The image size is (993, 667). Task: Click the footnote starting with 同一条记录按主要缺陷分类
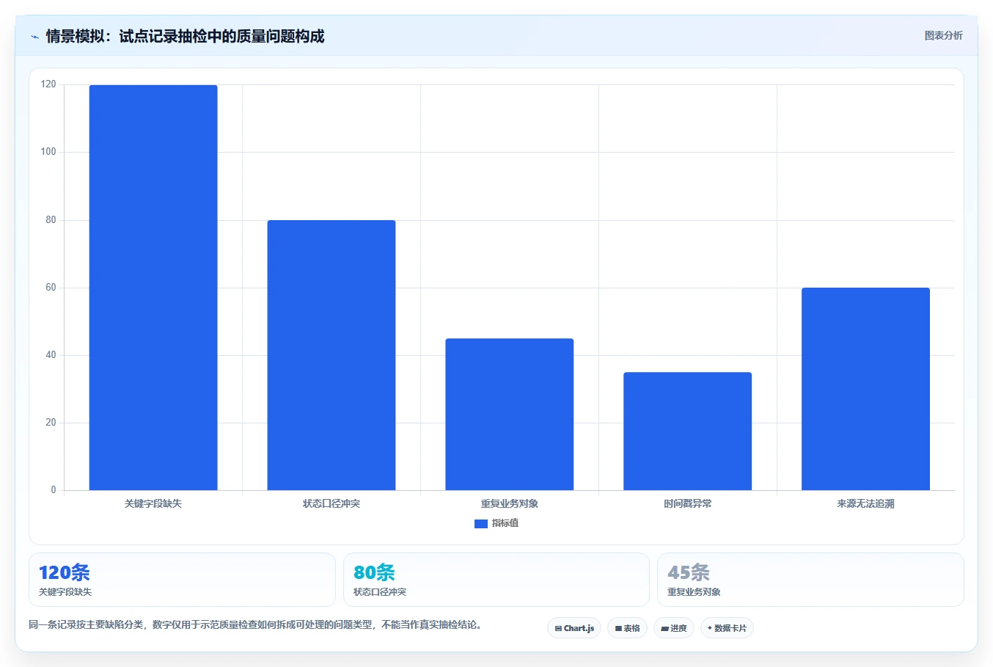255,625
